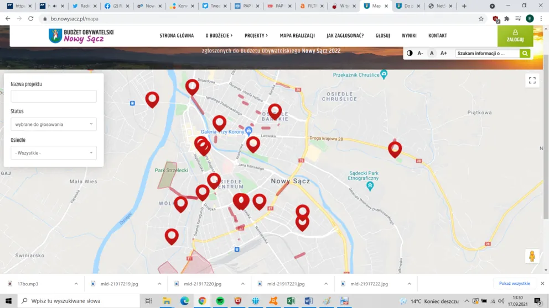This screenshot has width=549, height=308.
Task: Enter fullscreen map view
Action: [x=532, y=81]
